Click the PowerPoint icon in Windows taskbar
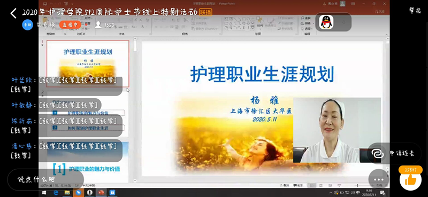This screenshot has height=197, width=428. click(101, 193)
